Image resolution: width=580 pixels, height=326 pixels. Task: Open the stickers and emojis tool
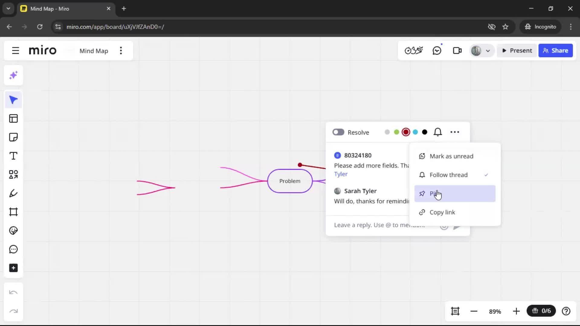pos(13,231)
